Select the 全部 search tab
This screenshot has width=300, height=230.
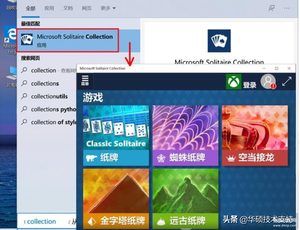[31, 8]
